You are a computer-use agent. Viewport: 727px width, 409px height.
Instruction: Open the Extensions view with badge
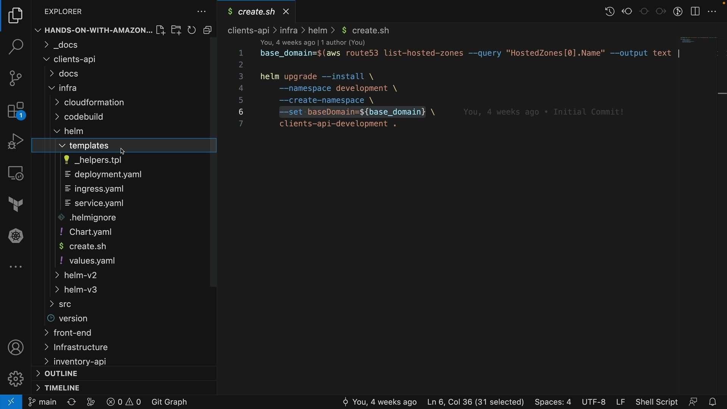click(x=16, y=111)
